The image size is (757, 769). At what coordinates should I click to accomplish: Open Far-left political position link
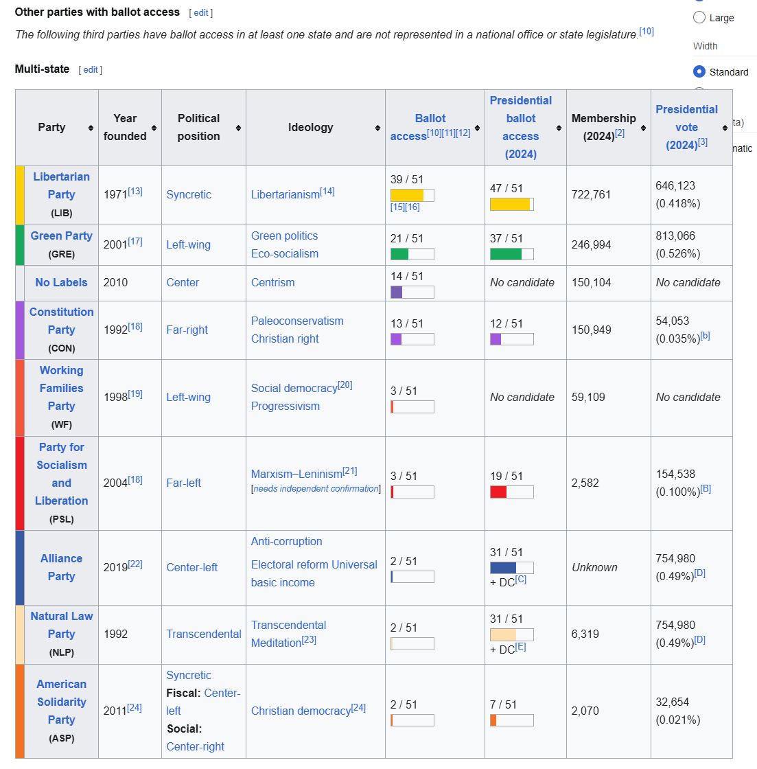(x=183, y=483)
